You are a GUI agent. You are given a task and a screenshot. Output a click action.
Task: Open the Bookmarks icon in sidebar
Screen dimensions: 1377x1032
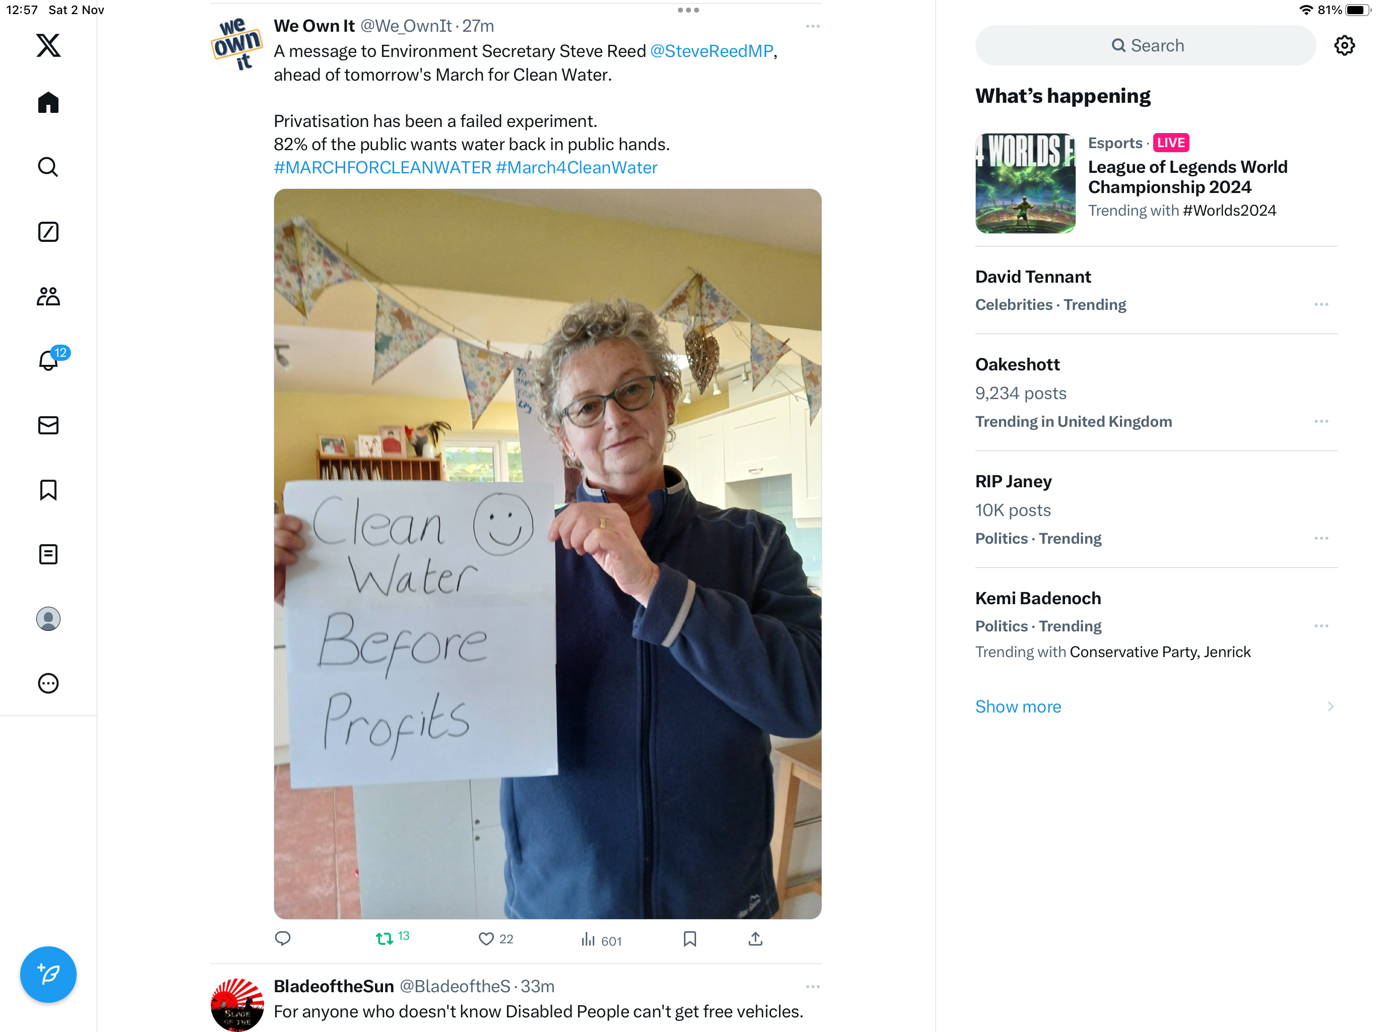click(x=48, y=490)
